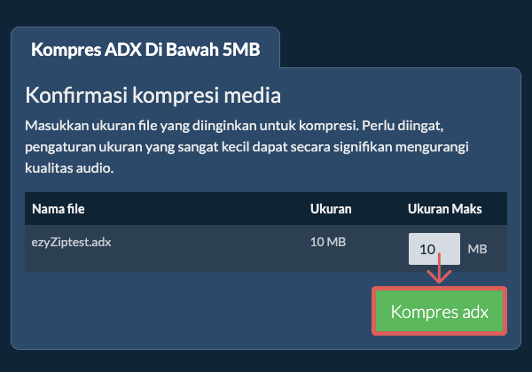The image size is (532, 372).
Task: Click the MB unit label beside the input
Action: click(477, 249)
